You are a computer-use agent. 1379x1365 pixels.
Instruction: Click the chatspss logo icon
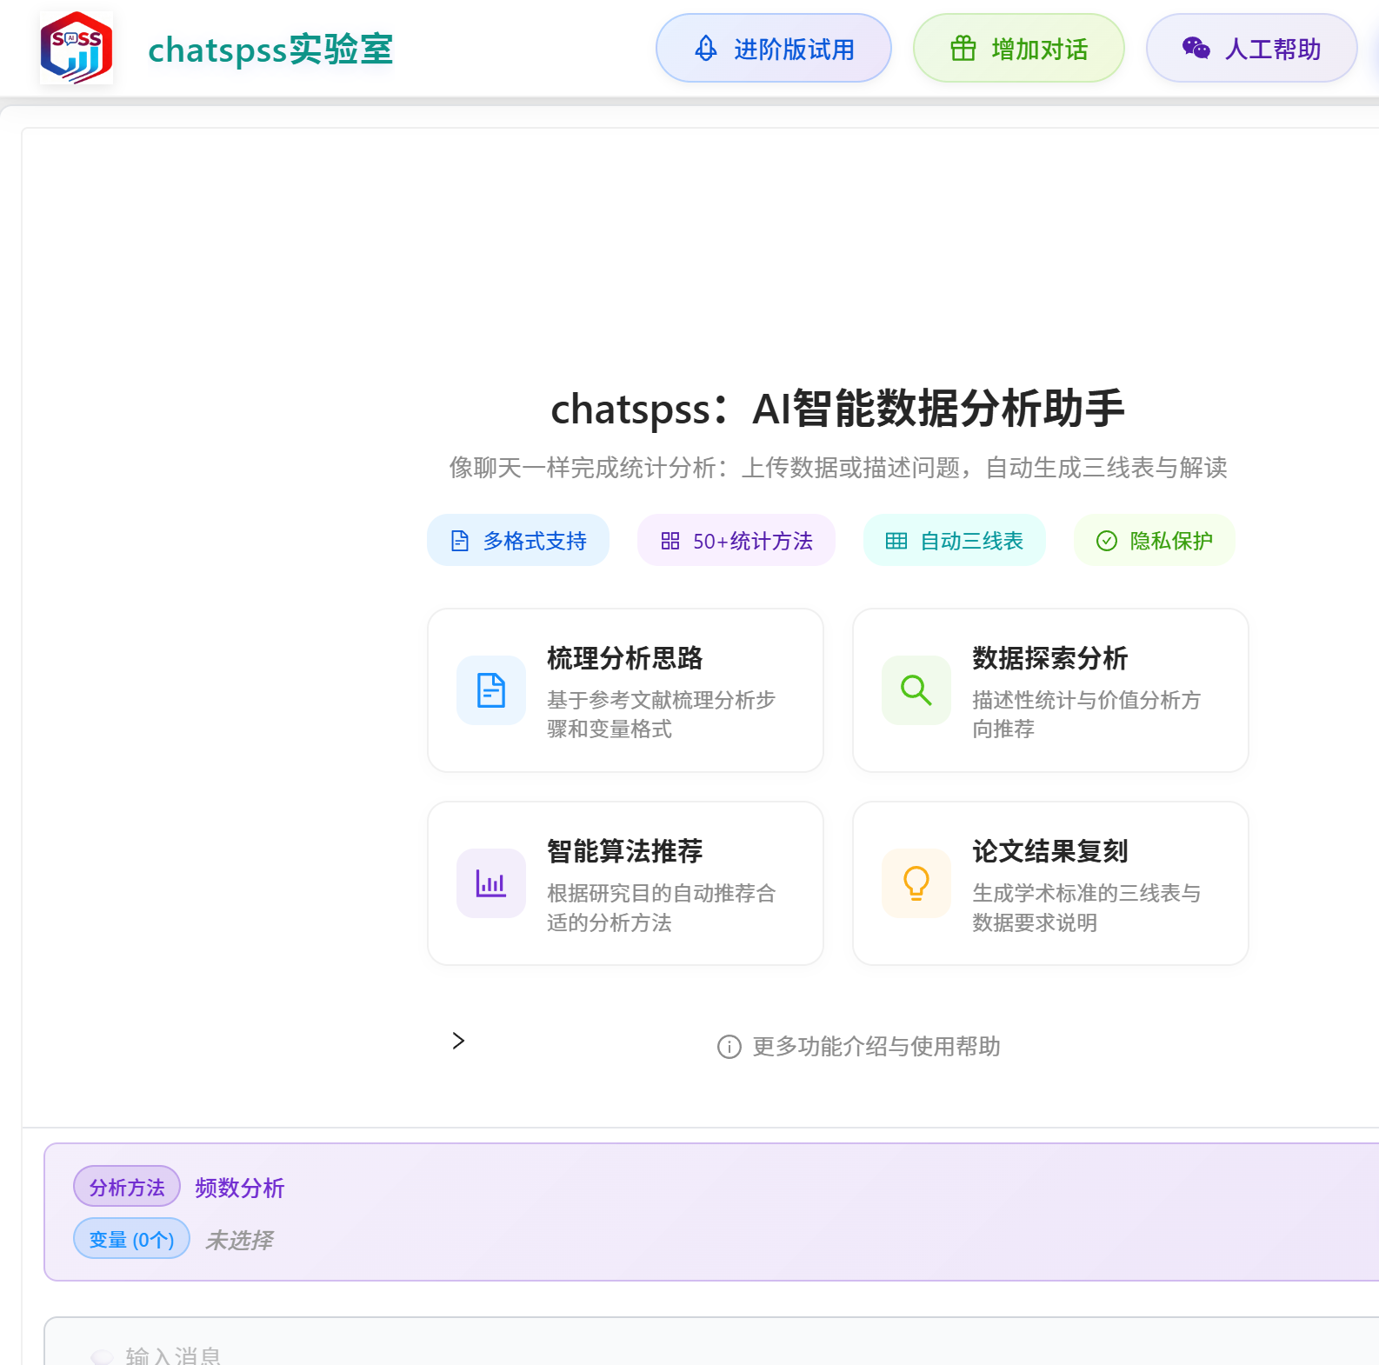tap(77, 48)
